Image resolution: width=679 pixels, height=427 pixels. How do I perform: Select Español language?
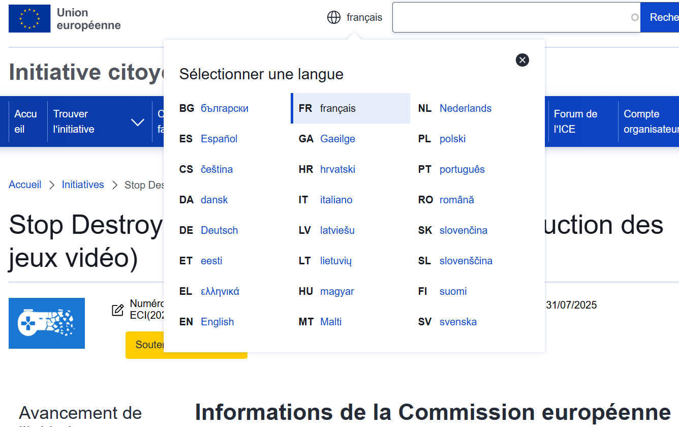(x=219, y=139)
